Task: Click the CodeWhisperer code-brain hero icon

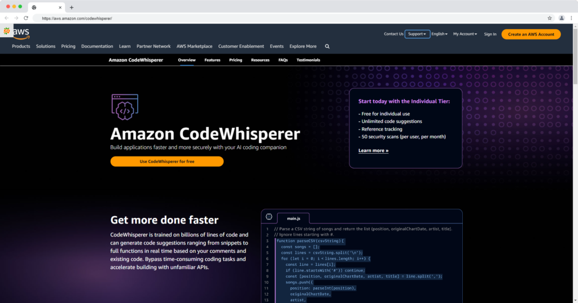Action: click(125, 106)
